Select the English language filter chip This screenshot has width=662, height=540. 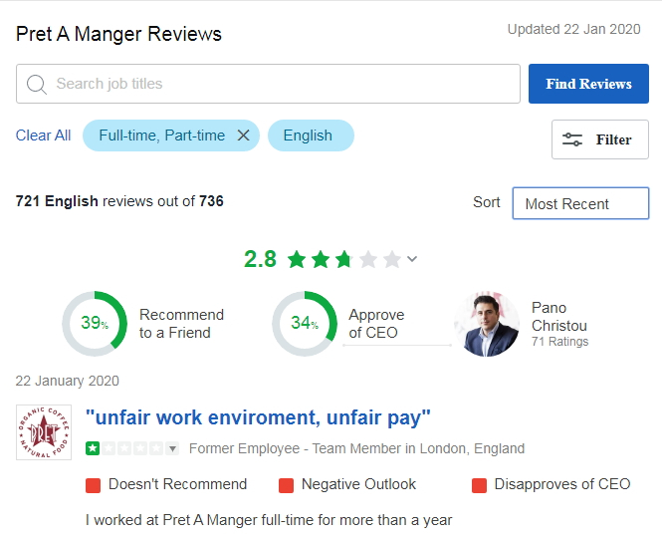(309, 135)
